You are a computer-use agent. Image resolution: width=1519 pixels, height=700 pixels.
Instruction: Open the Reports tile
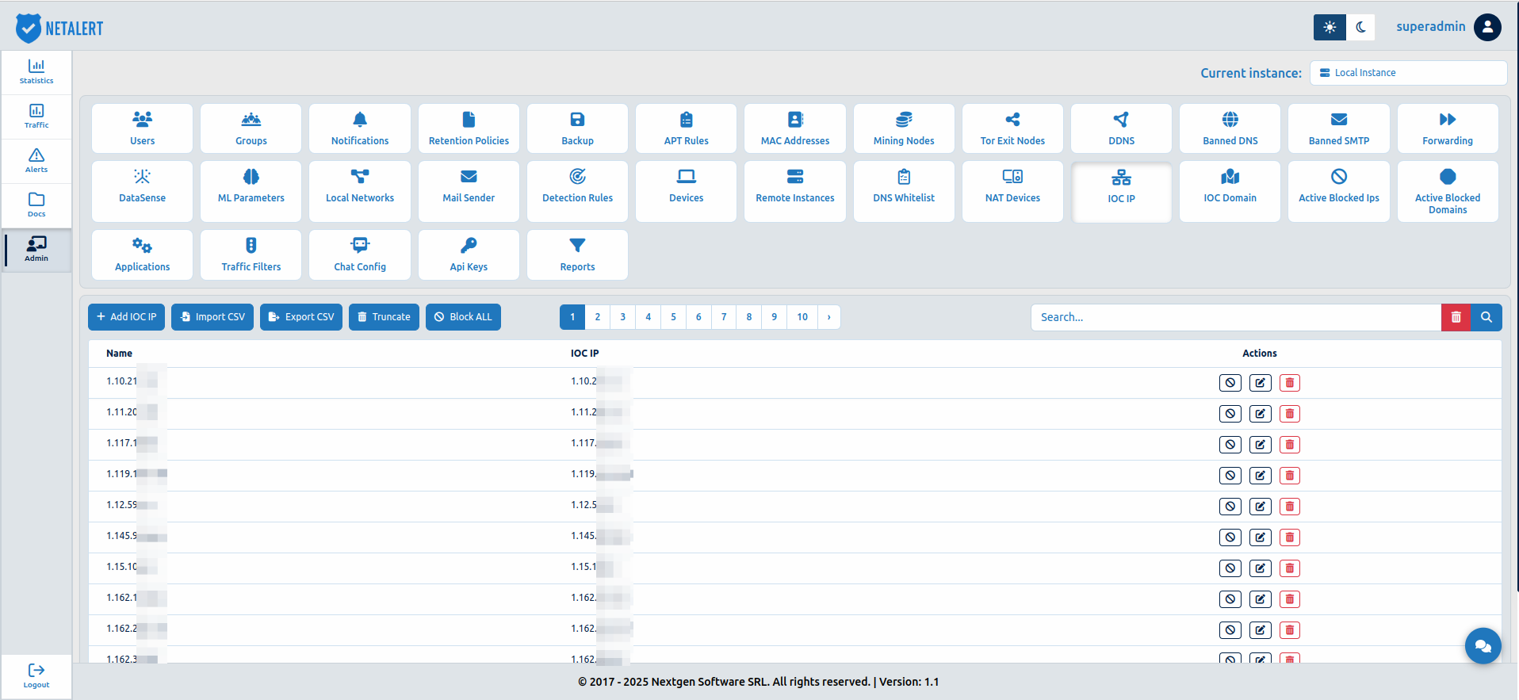[x=577, y=254]
